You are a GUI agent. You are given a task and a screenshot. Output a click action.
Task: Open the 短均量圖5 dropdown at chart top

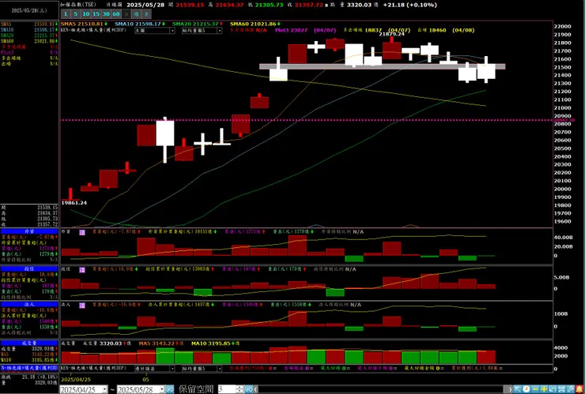pos(202,31)
